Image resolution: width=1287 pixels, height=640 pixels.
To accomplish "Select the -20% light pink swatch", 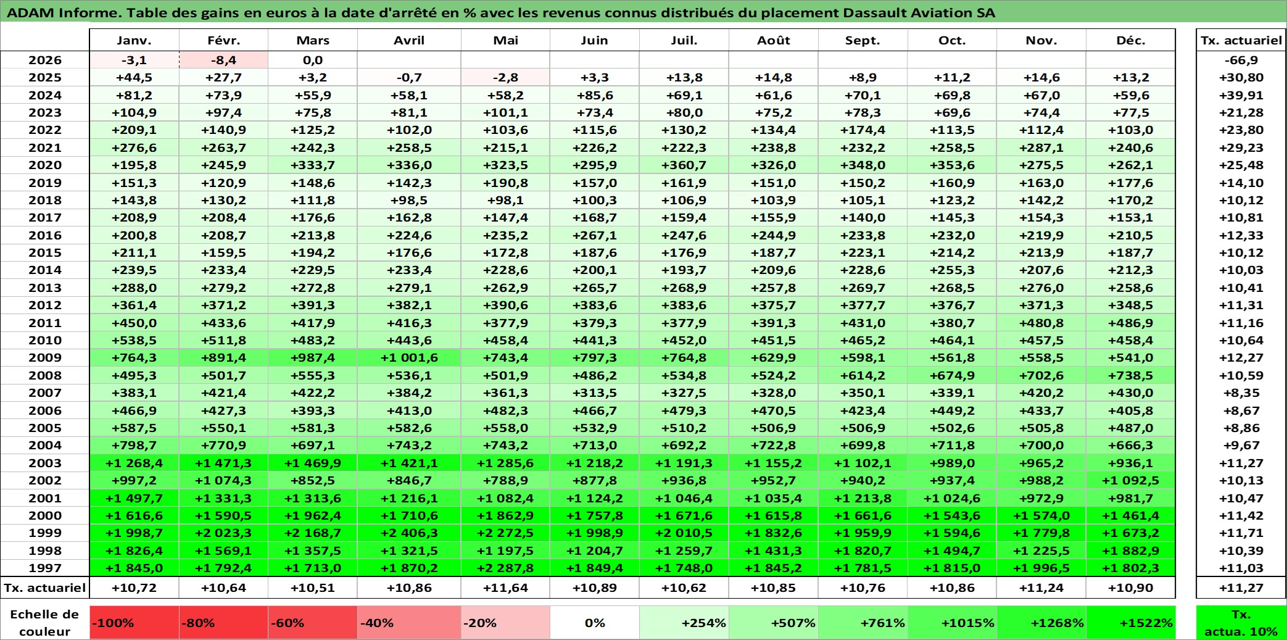I will click(x=505, y=623).
